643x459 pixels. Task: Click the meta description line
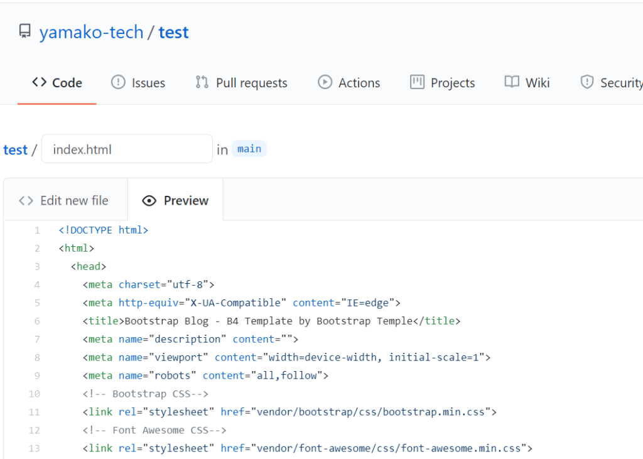(190, 339)
